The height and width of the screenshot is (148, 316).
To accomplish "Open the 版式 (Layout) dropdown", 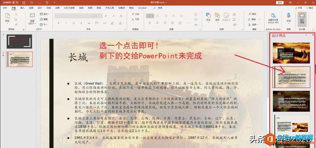I will click(x=45, y=14).
